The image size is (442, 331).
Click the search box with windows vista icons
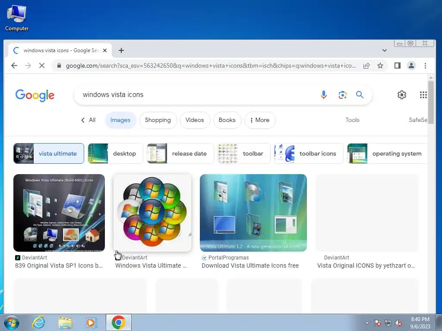pos(197,94)
